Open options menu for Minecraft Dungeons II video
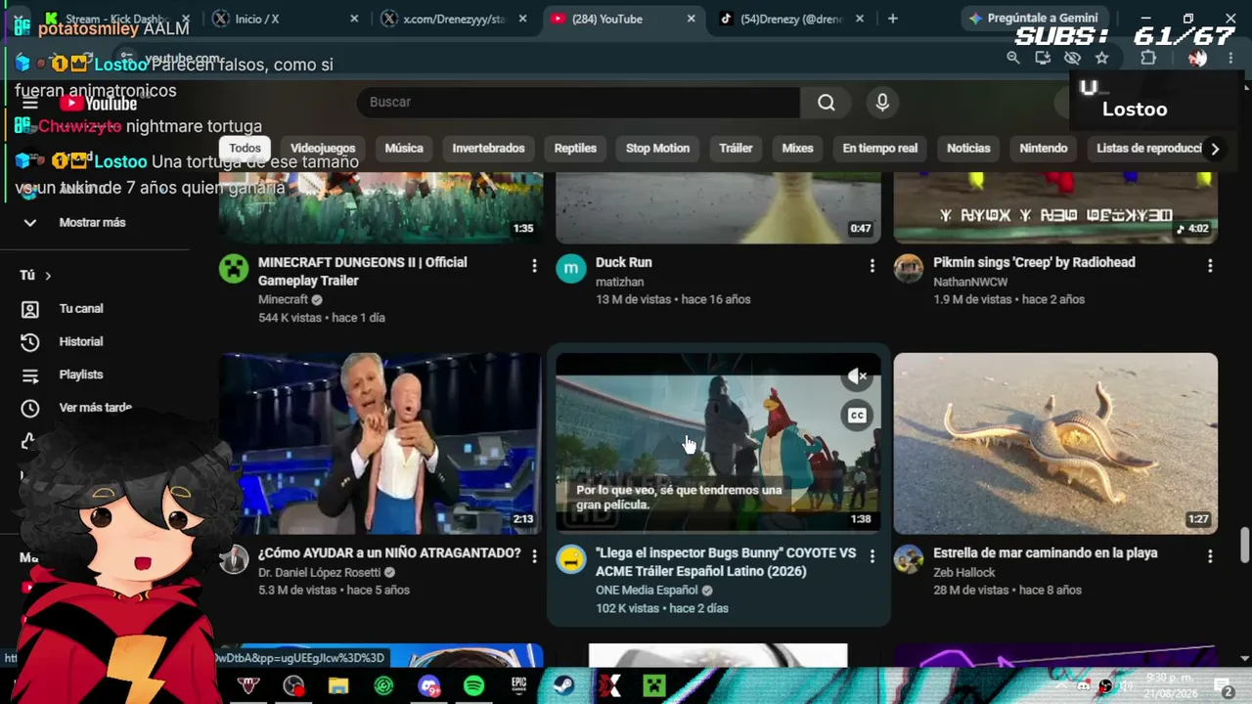Image resolution: width=1252 pixels, height=704 pixels. (x=534, y=266)
